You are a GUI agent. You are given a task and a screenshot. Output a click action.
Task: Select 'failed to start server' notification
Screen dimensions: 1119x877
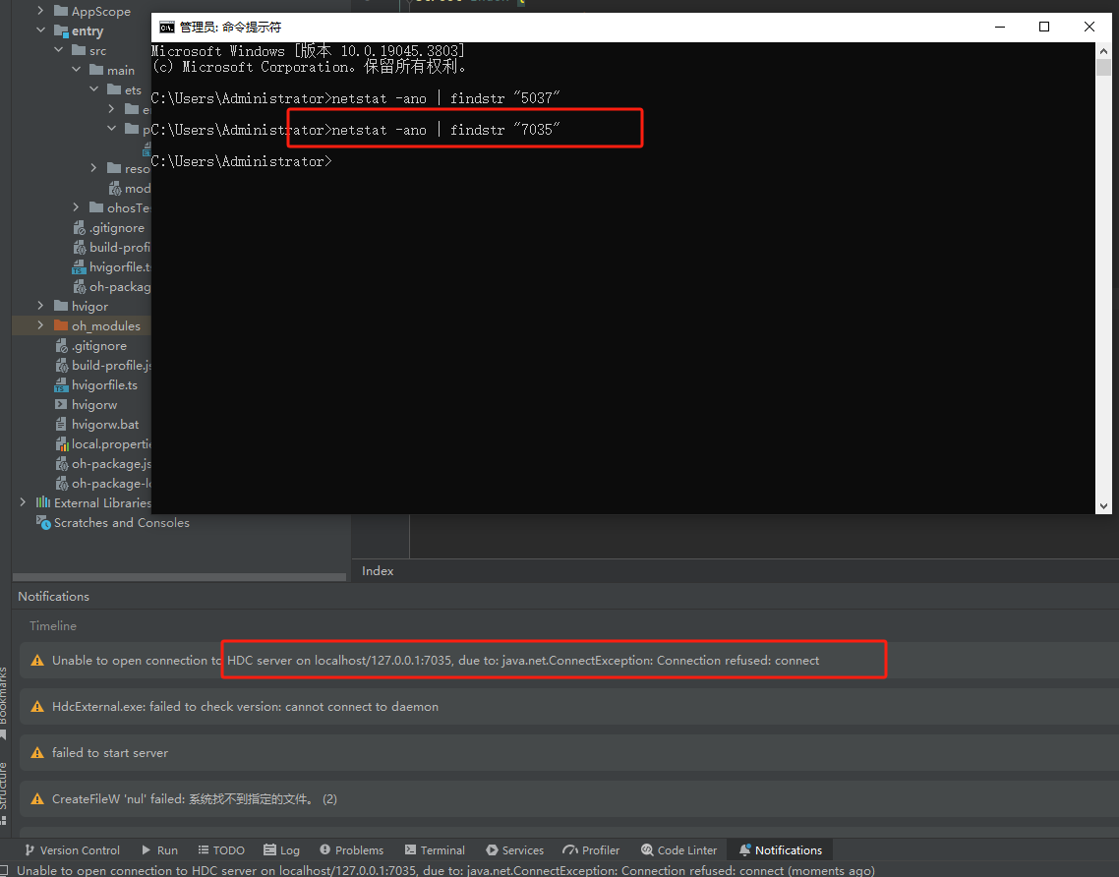568,753
